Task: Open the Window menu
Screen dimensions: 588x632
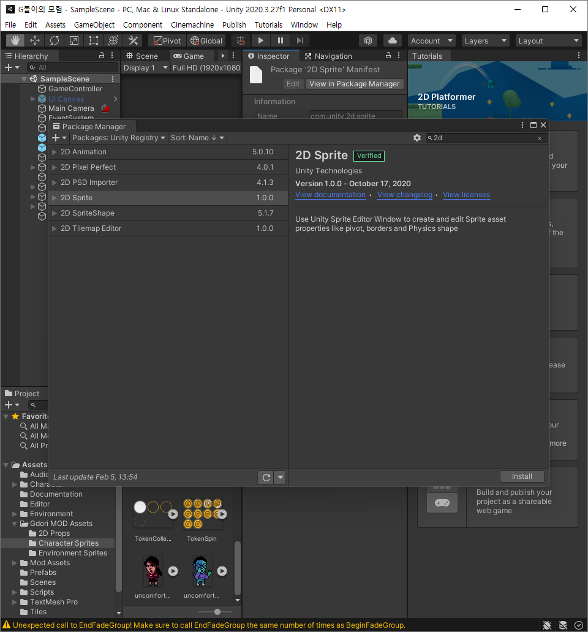Action: click(x=304, y=24)
